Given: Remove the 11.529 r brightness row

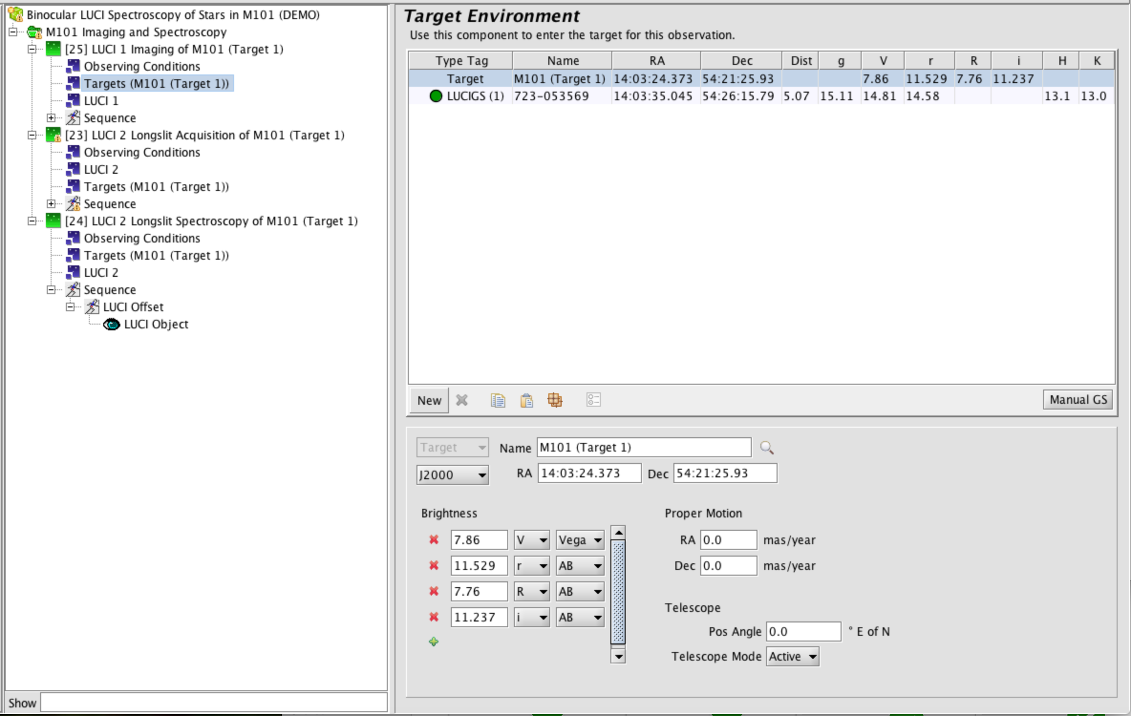Looking at the screenshot, I should click(x=434, y=565).
